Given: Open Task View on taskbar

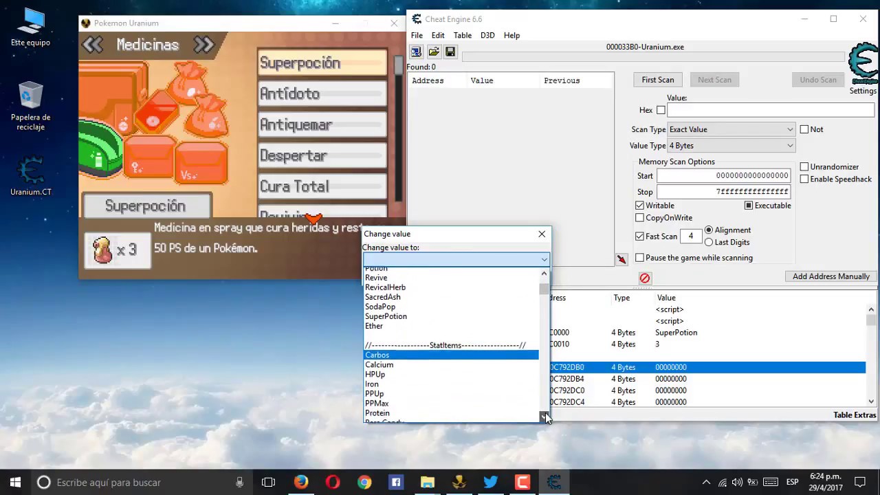Looking at the screenshot, I should click(268, 482).
